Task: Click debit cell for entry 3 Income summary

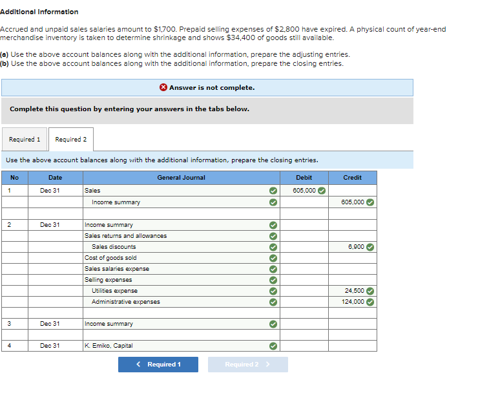Action: [x=304, y=324]
